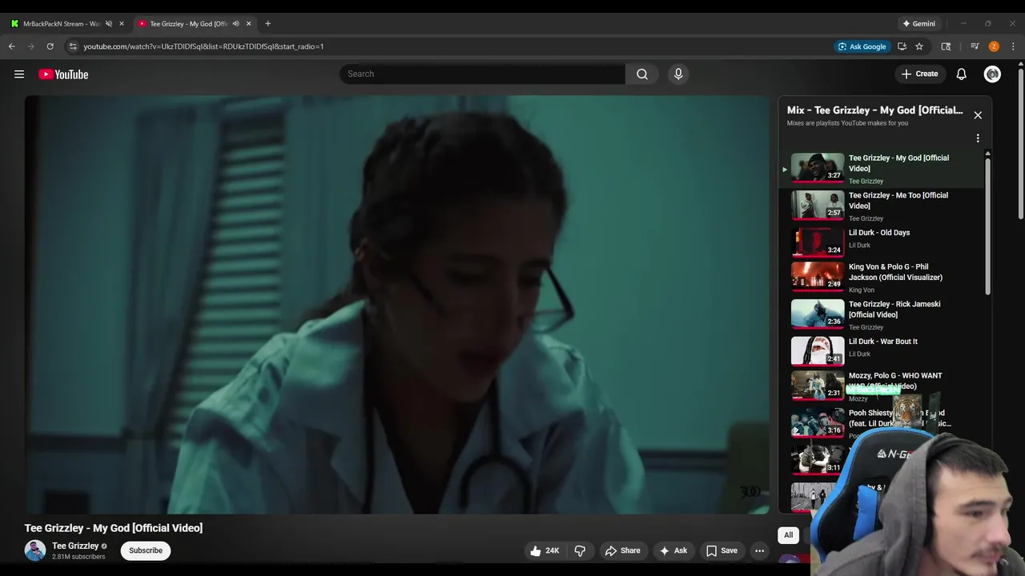The height and width of the screenshot is (576, 1025).
Task: Dislike the video with thumbs down
Action: pos(581,550)
